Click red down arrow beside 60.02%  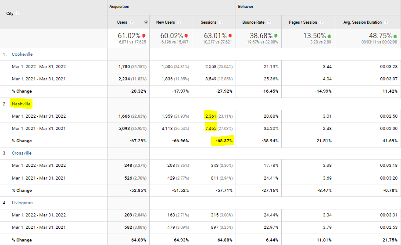tap(186, 36)
